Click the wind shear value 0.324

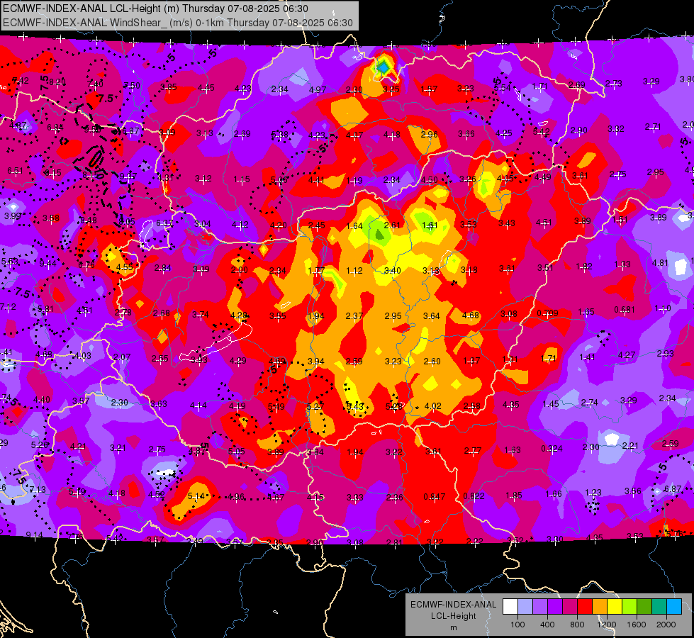pyautogui.click(x=552, y=449)
